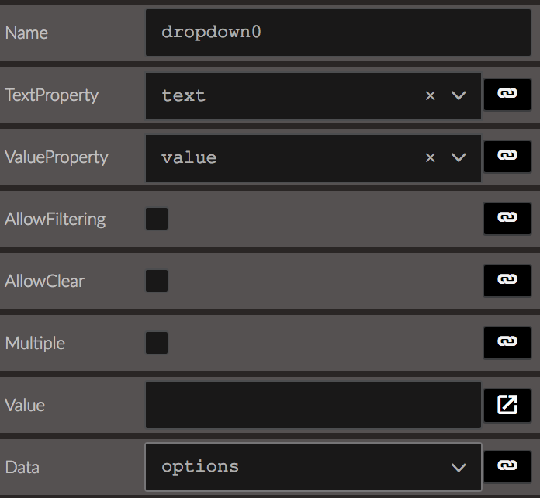Click the link icon beside ValueProperty
540x498 pixels.
[x=507, y=157]
